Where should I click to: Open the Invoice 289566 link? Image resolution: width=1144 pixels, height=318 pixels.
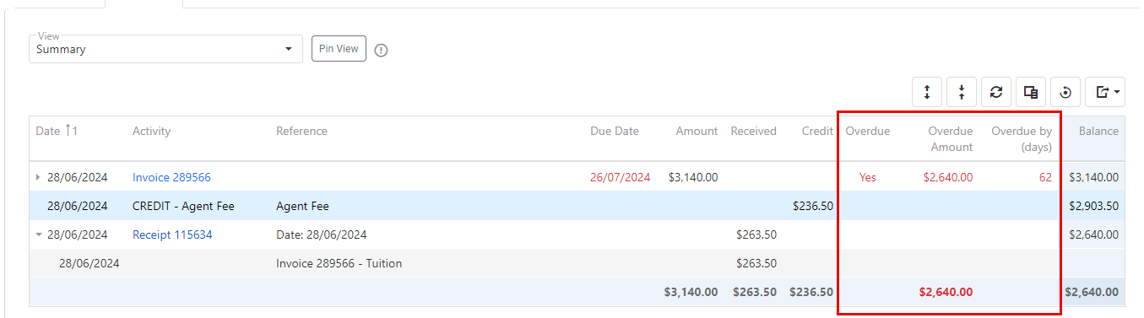pos(171,177)
